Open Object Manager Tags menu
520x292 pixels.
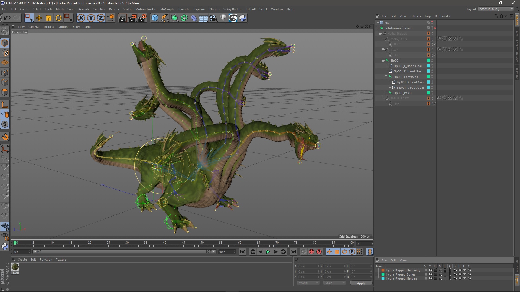coord(428,16)
